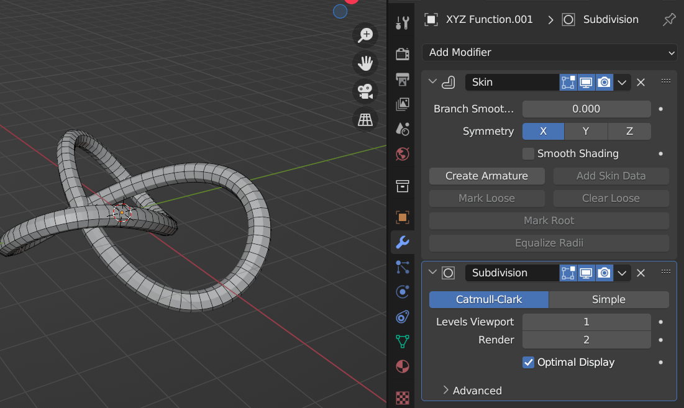The width and height of the screenshot is (684, 408).
Task: Open the Add Modifier dropdown
Action: (549, 52)
